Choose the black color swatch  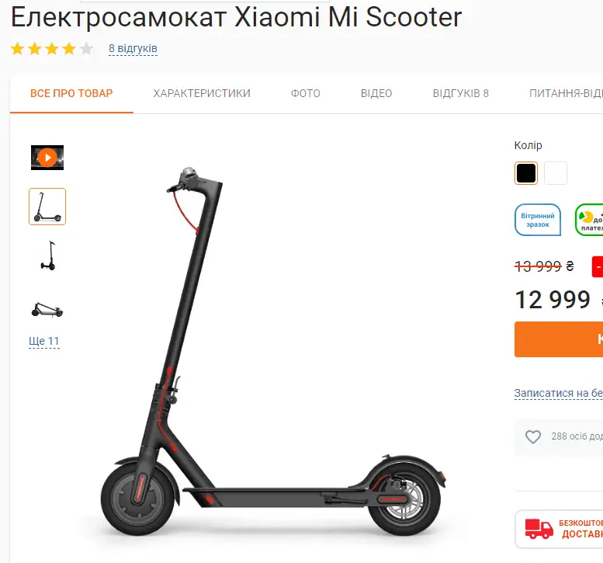click(x=526, y=173)
